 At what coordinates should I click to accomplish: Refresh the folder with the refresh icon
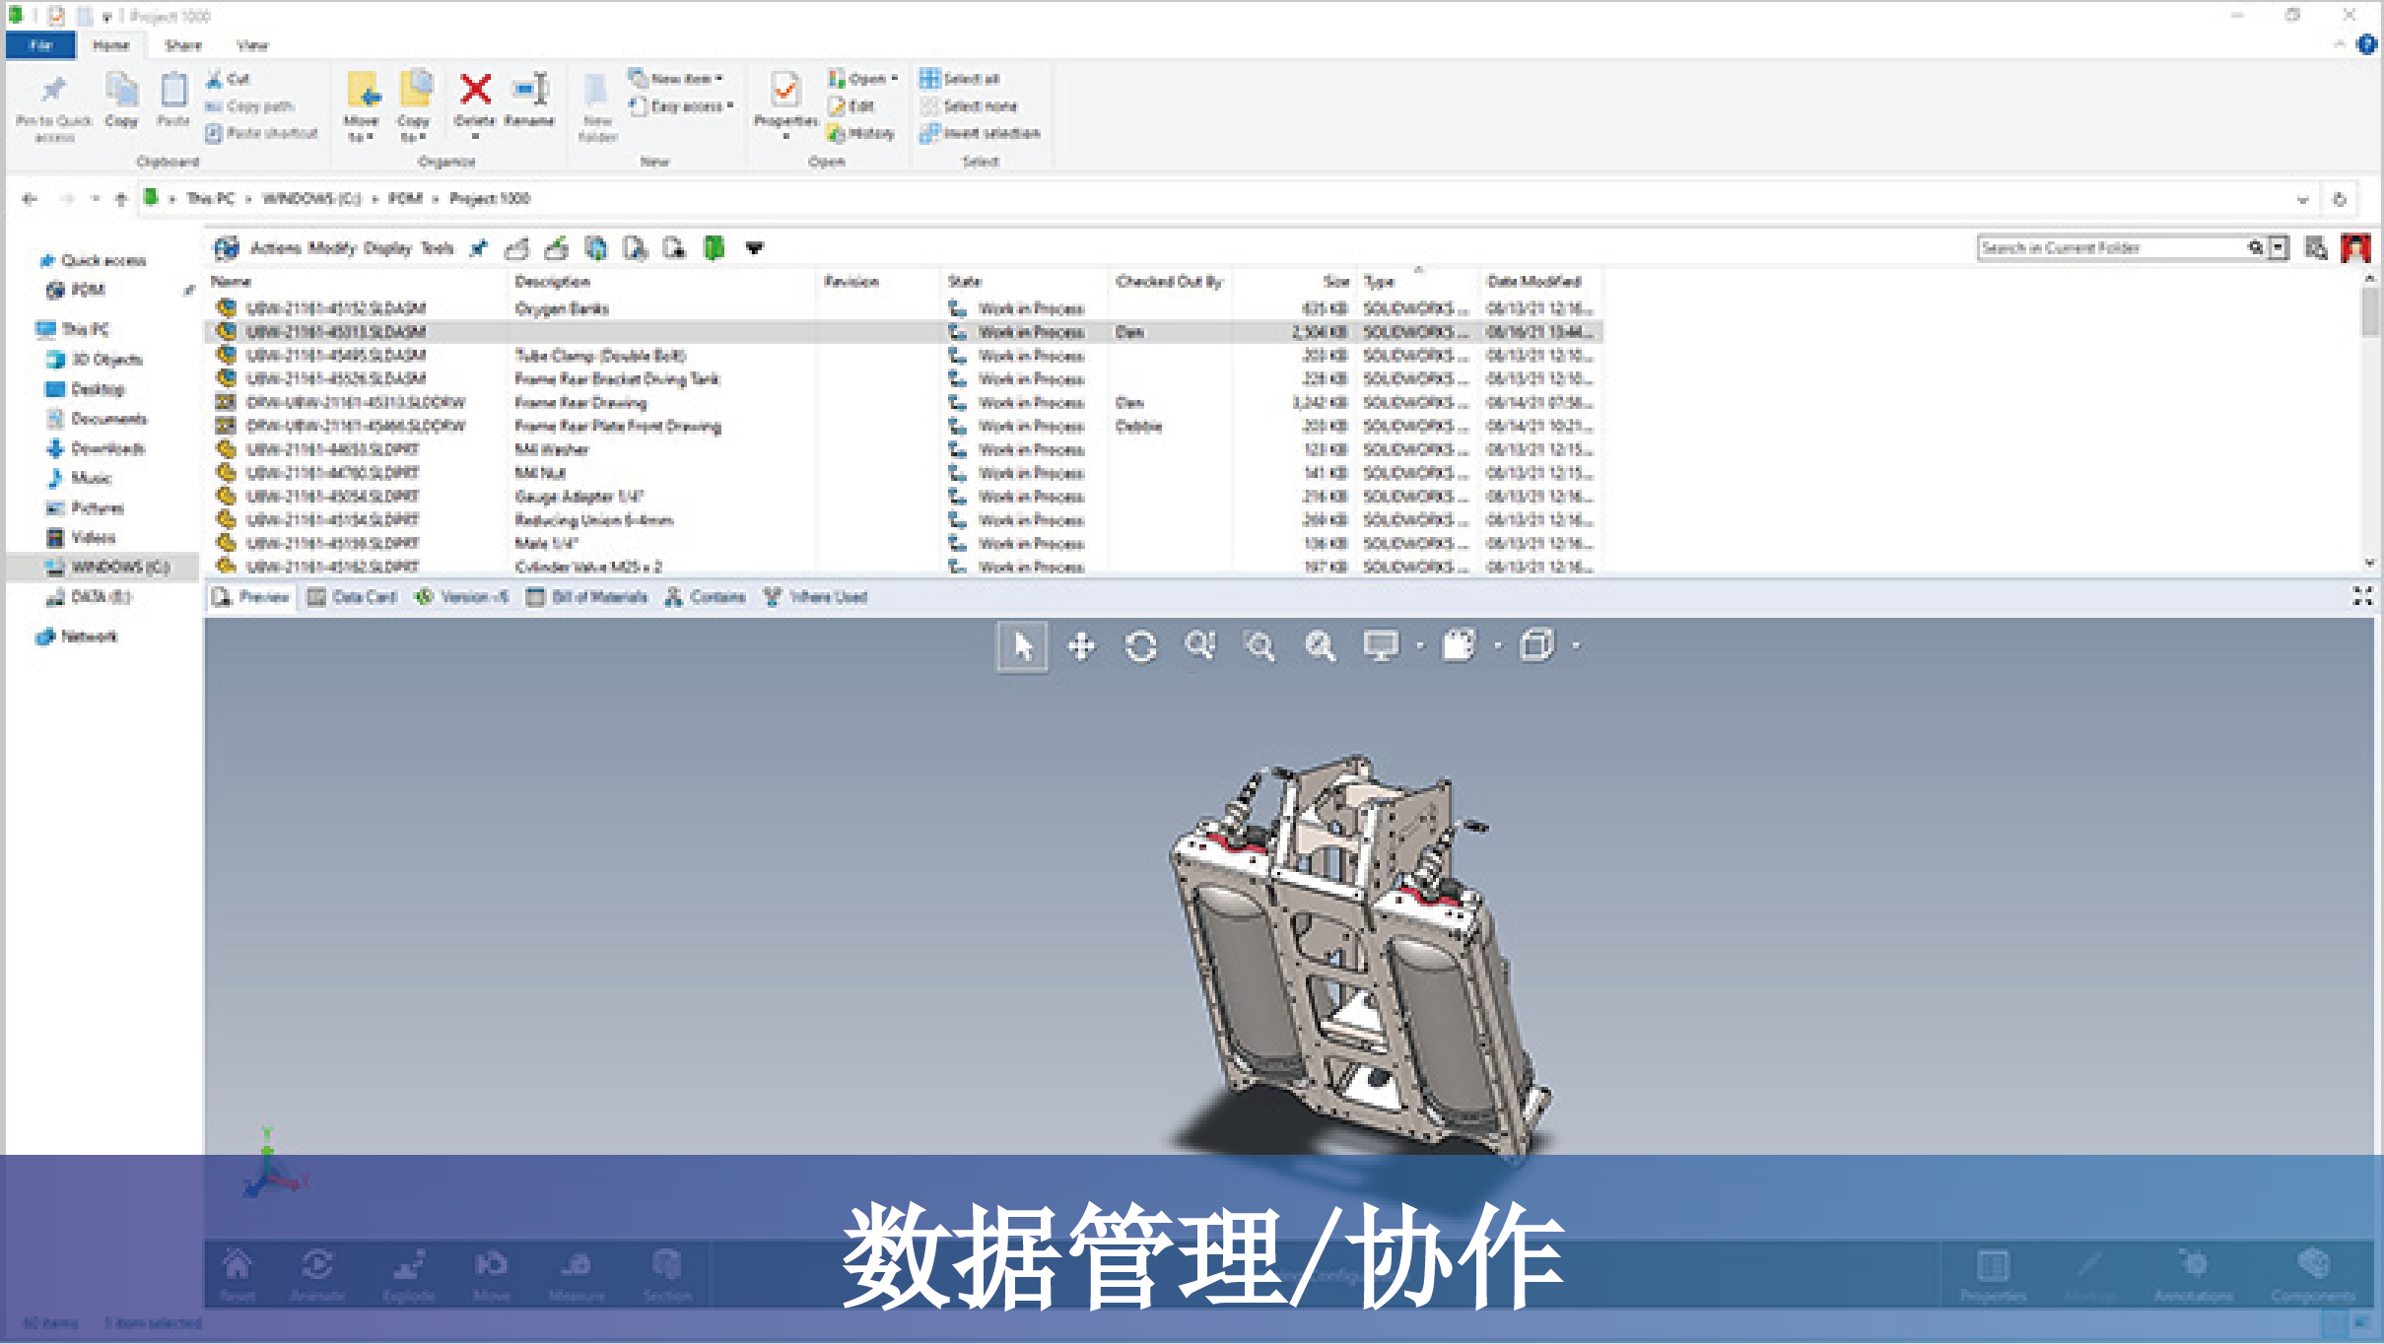click(x=2340, y=199)
